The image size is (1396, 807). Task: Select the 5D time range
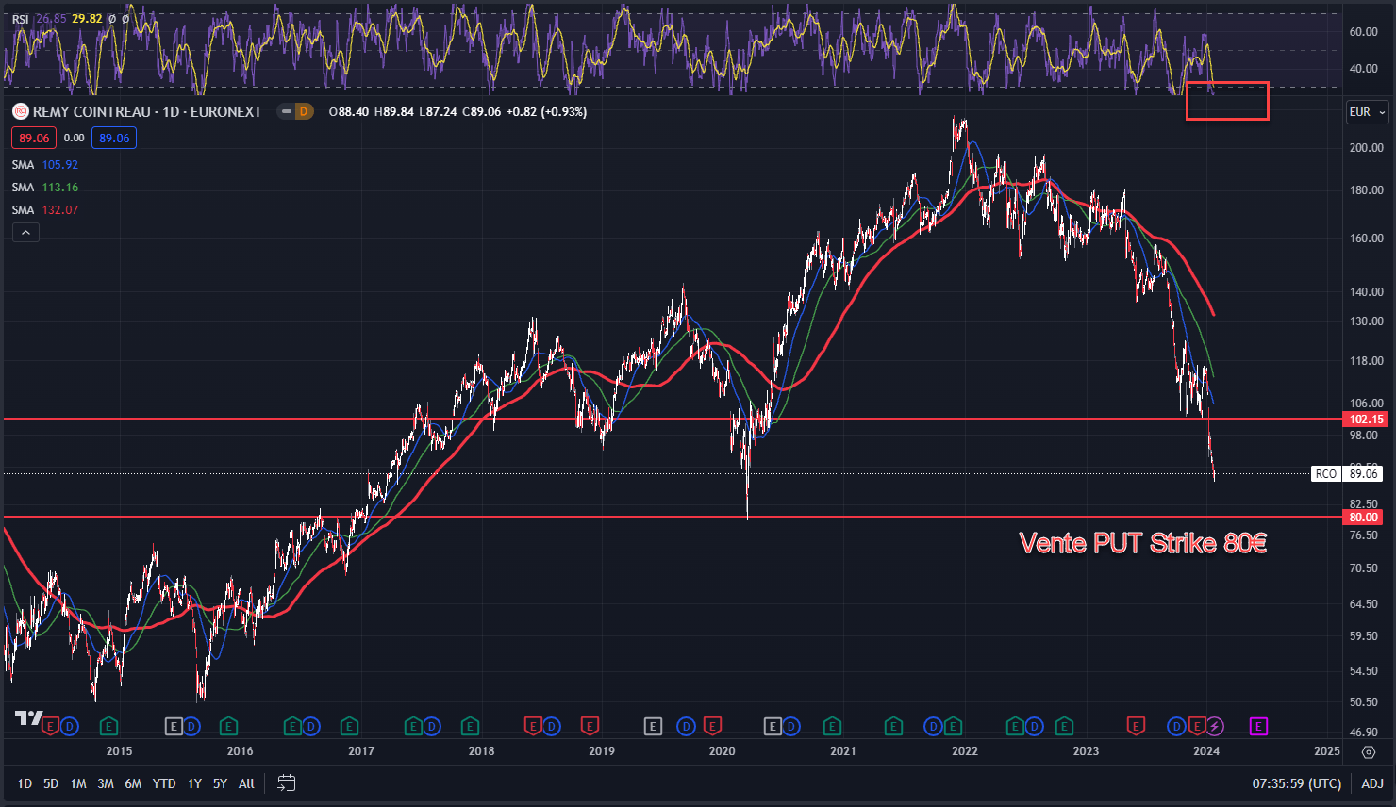51,783
